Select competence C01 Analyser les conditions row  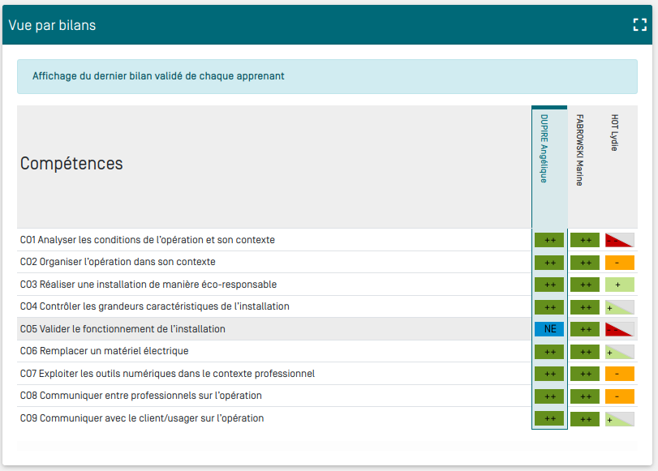click(148, 240)
